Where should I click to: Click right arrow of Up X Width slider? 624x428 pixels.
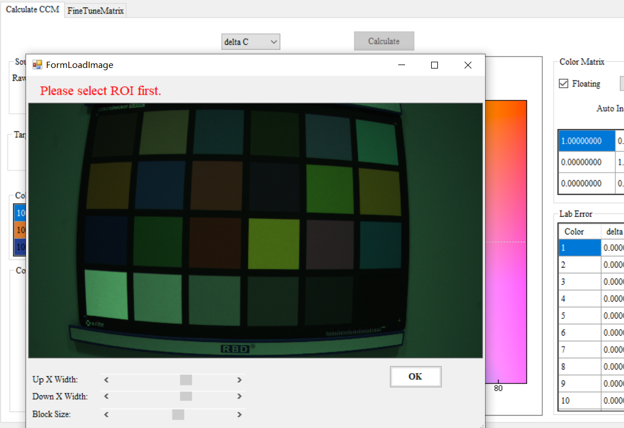pos(239,380)
